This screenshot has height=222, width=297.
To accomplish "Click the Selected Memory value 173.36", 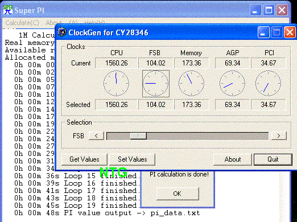I will coord(192,105).
